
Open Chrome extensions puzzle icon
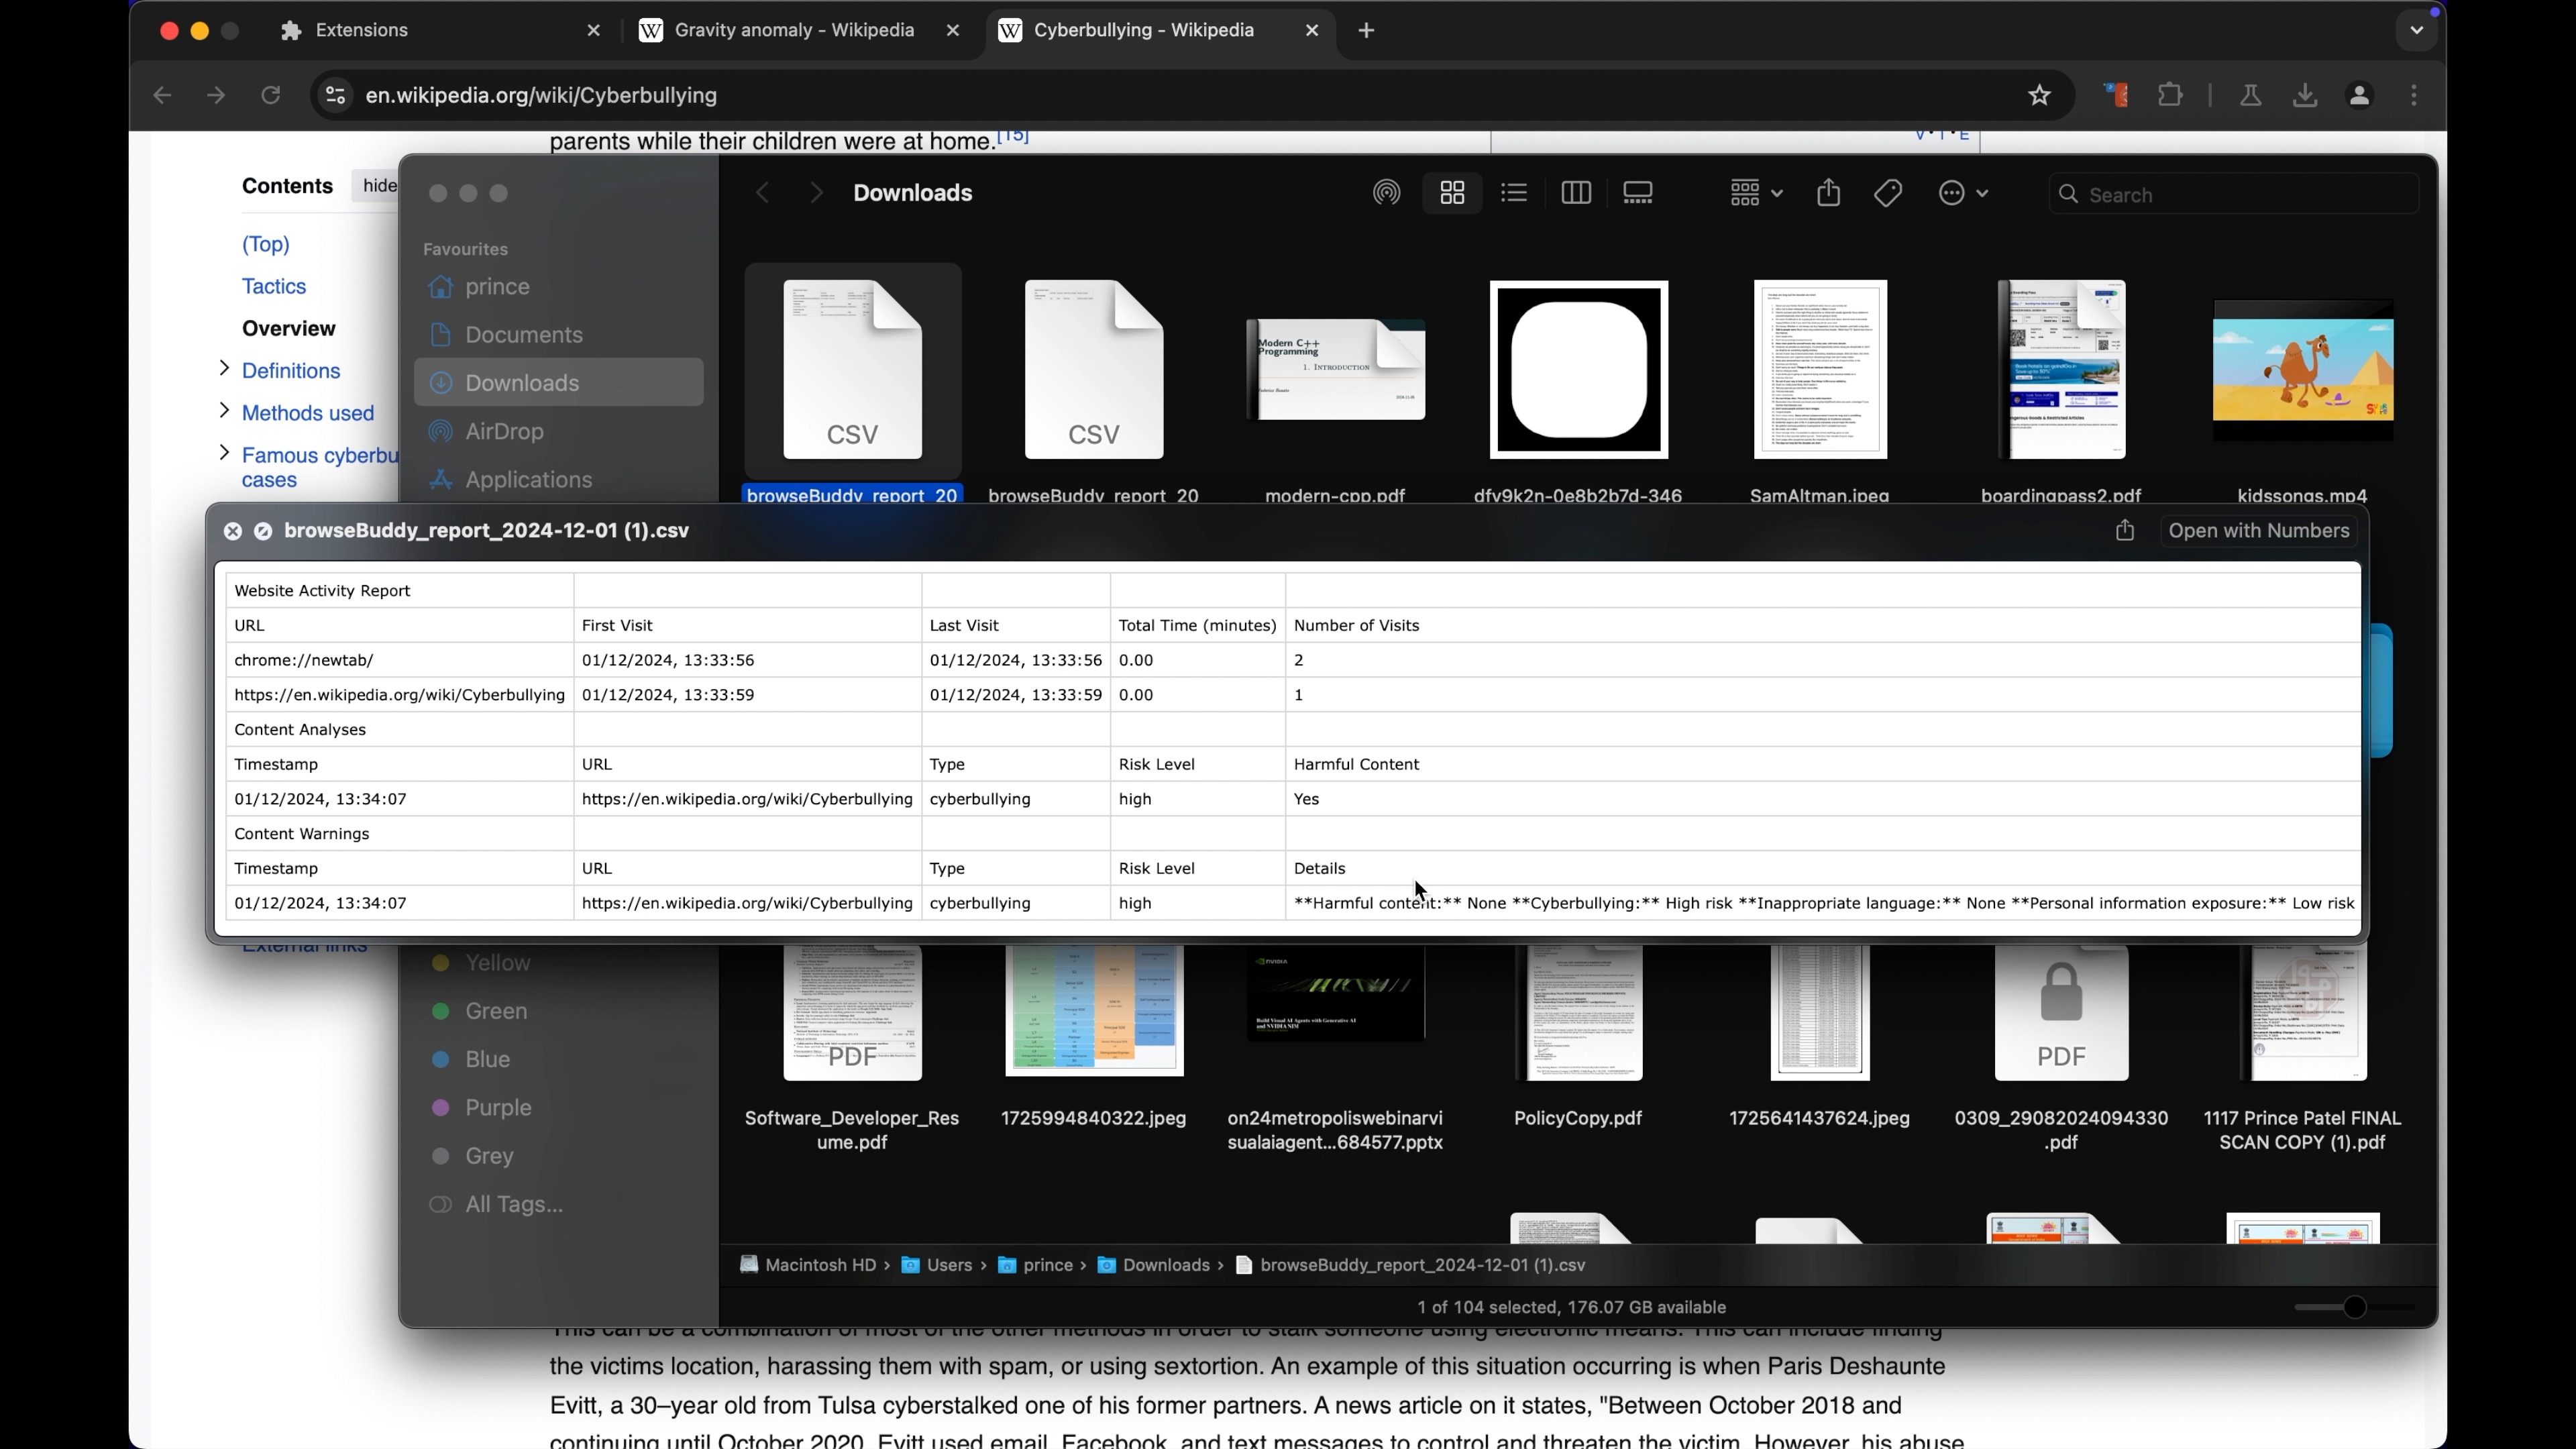pos(2171,96)
